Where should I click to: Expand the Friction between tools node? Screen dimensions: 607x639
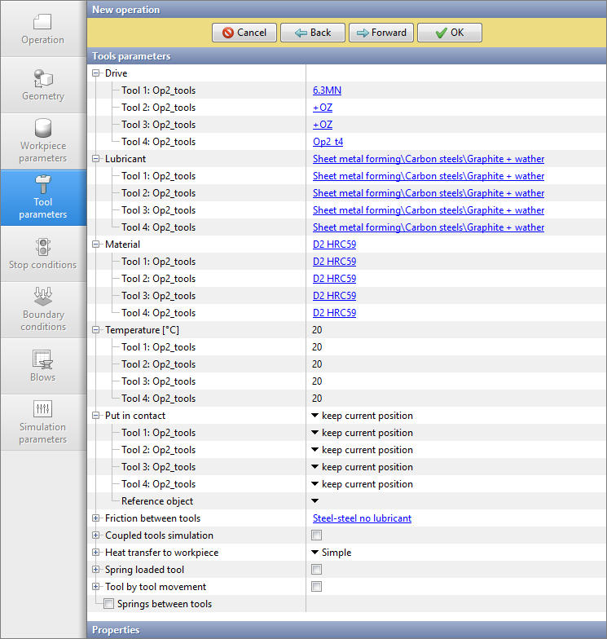[96, 518]
